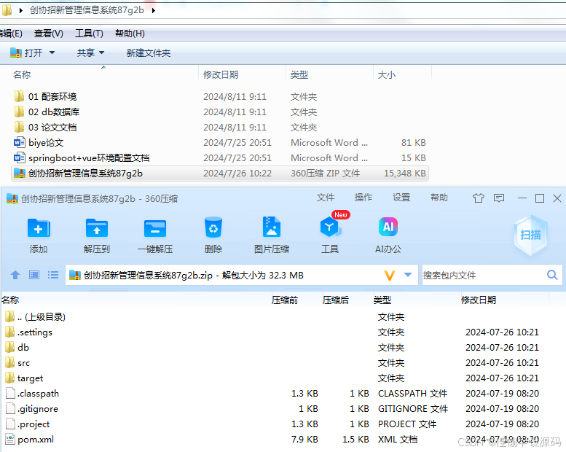This screenshot has width=566, height=452.
Task: Expand the 打开 dropdown arrow in Explorer toolbar
Action: 52,52
